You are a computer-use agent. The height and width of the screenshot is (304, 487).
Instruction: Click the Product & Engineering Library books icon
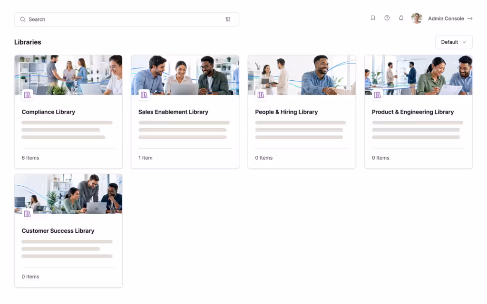point(377,95)
